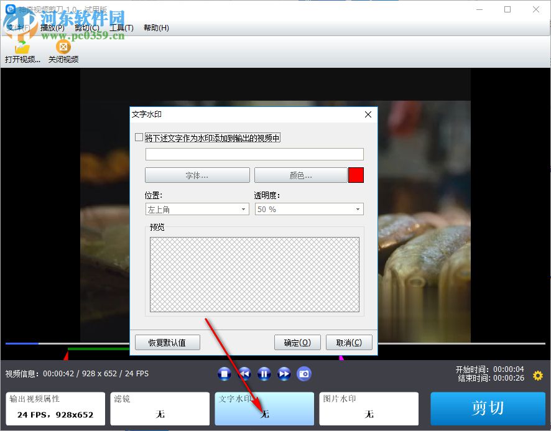
Task: Stop video playback with stop button
Action: pyautogui.click(x=225, y=374)
